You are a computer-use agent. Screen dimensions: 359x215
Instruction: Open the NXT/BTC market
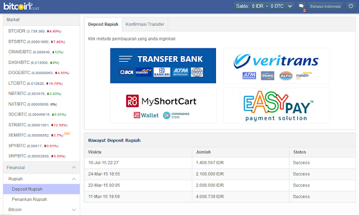33,104
